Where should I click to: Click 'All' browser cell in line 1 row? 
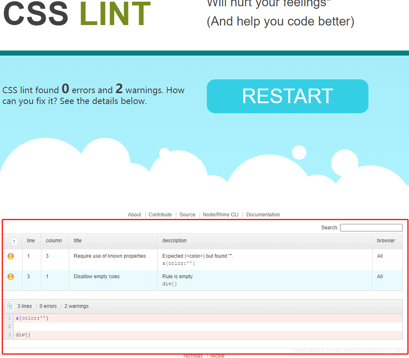tap(380, 256)
